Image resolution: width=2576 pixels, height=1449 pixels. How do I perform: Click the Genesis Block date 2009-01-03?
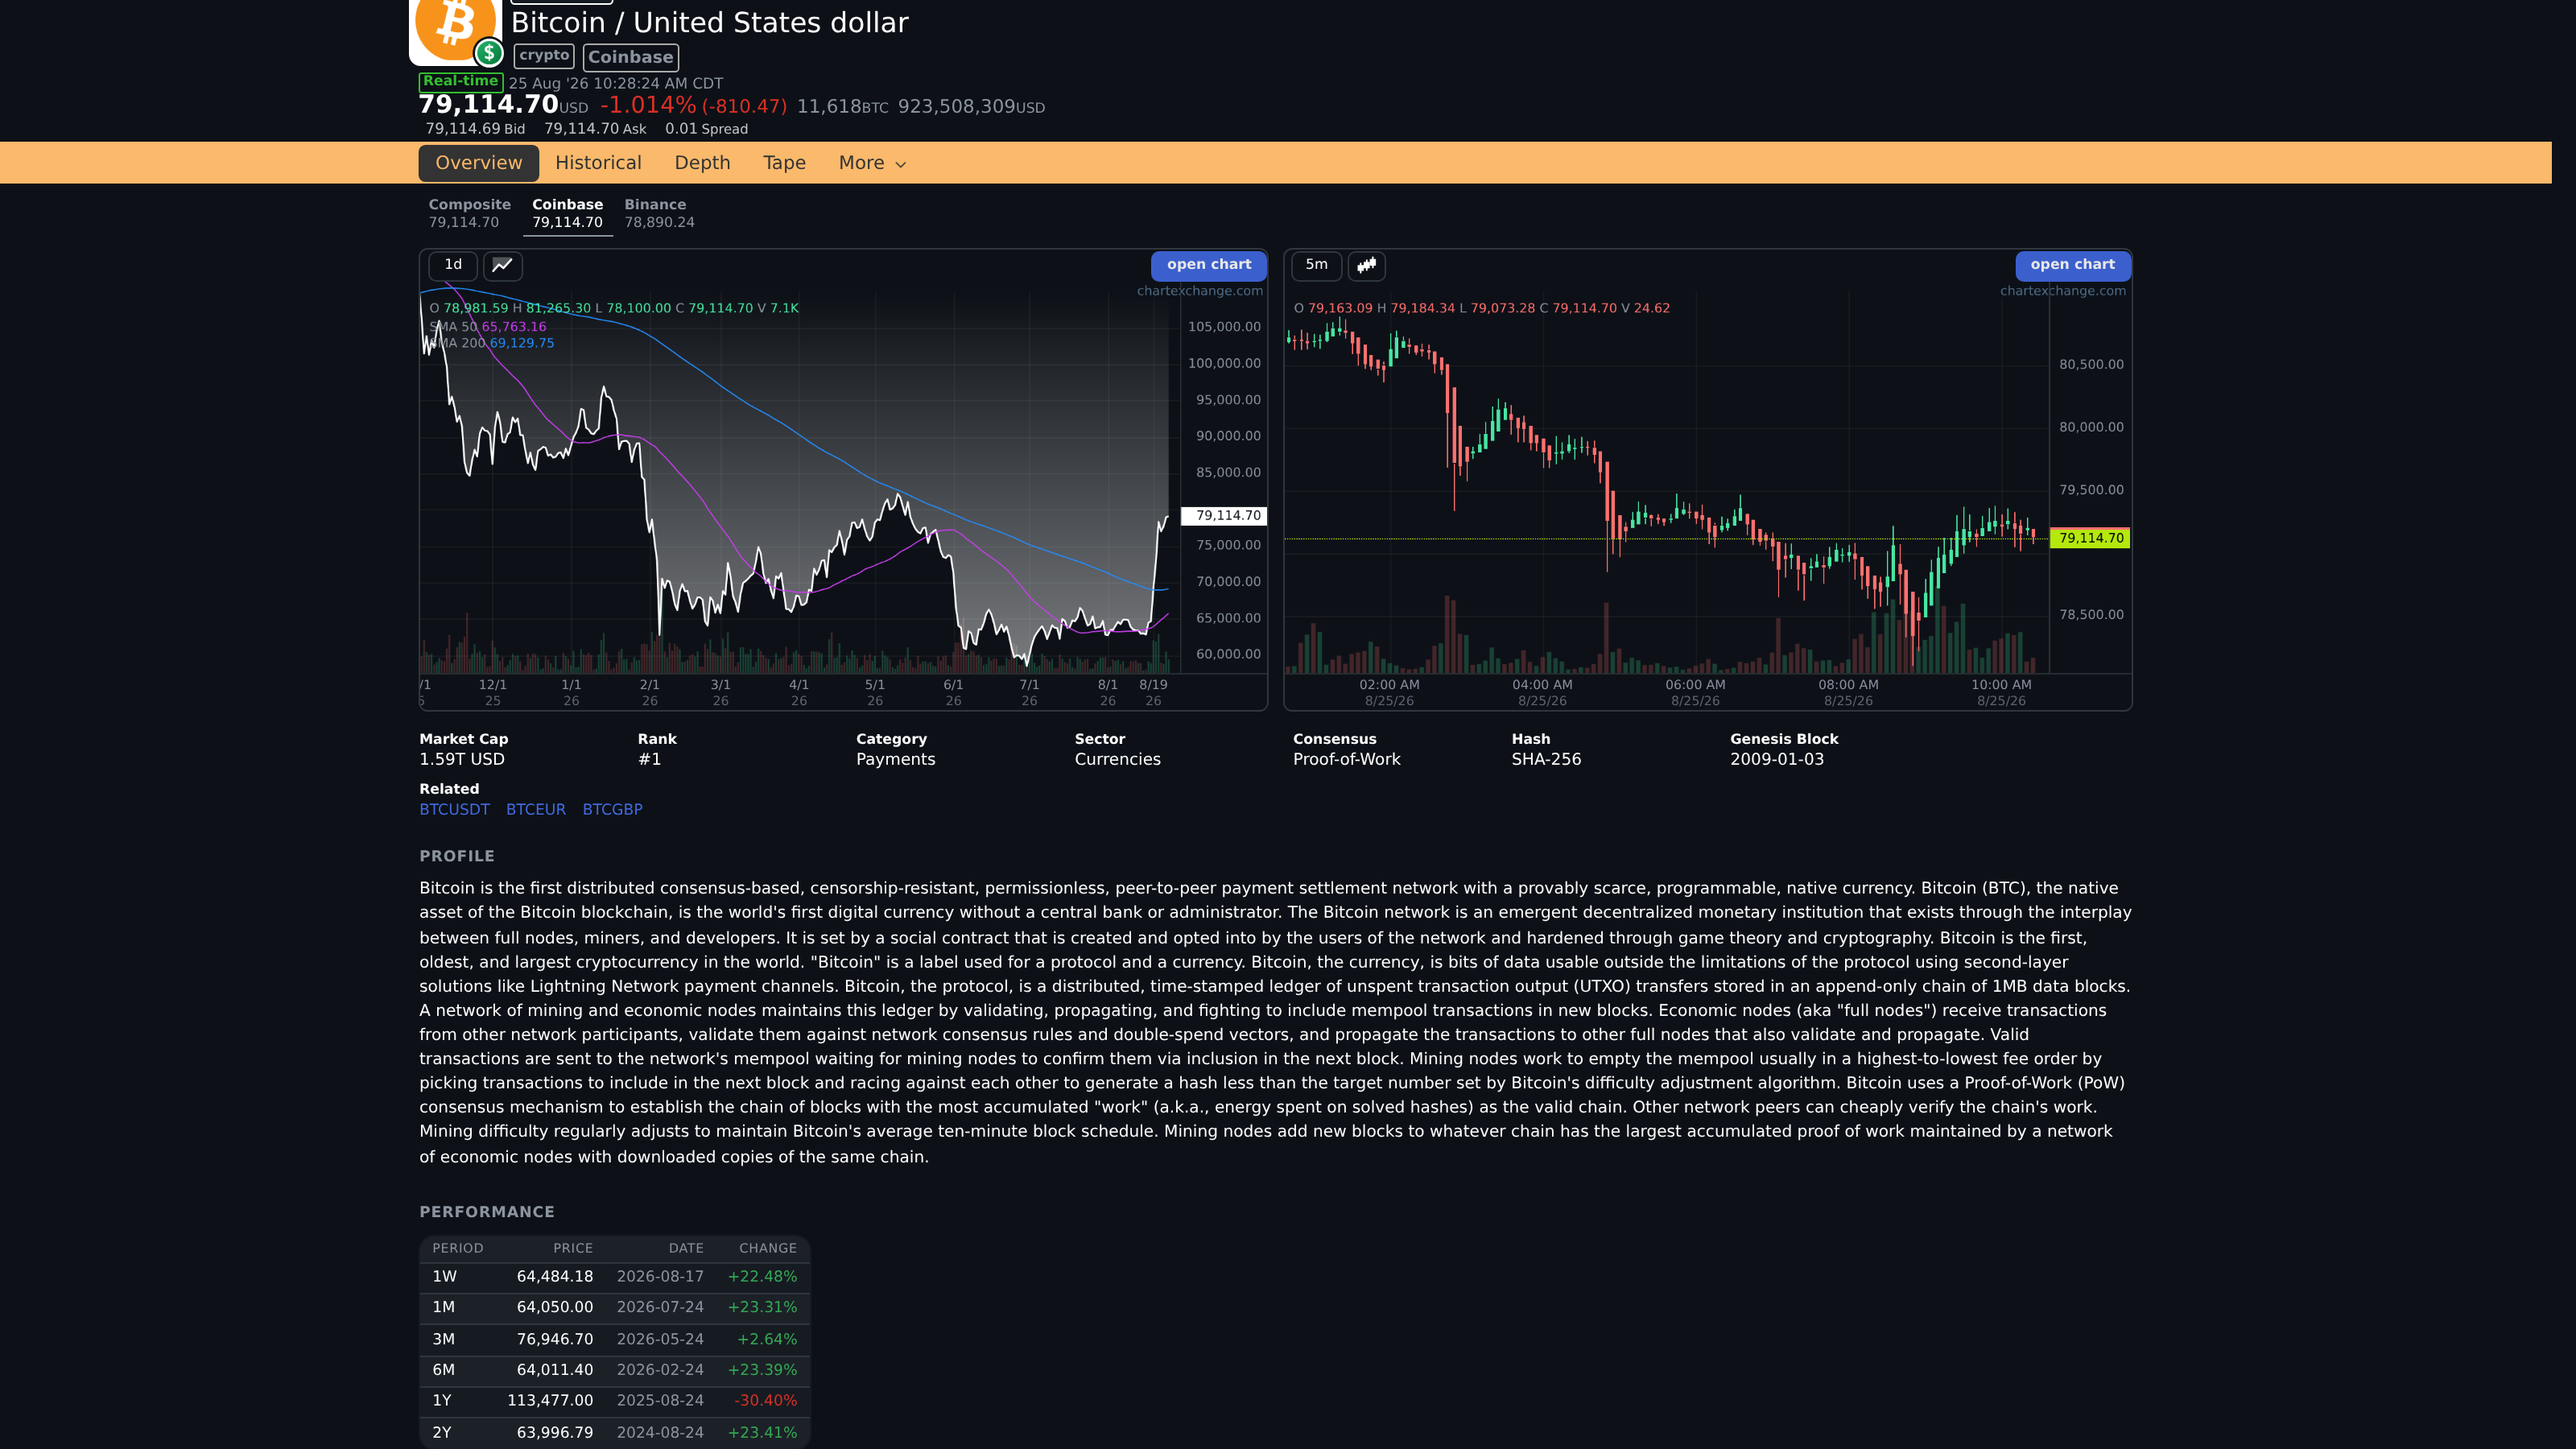(1776, 759)
